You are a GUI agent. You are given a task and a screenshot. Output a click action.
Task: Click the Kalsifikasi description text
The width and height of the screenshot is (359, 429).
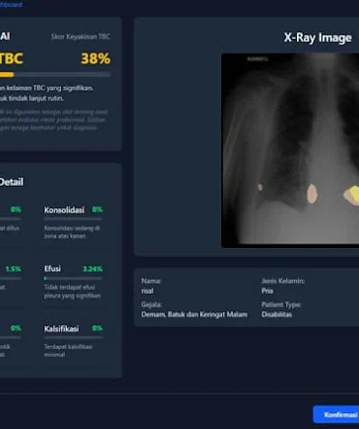click(68, 350)
